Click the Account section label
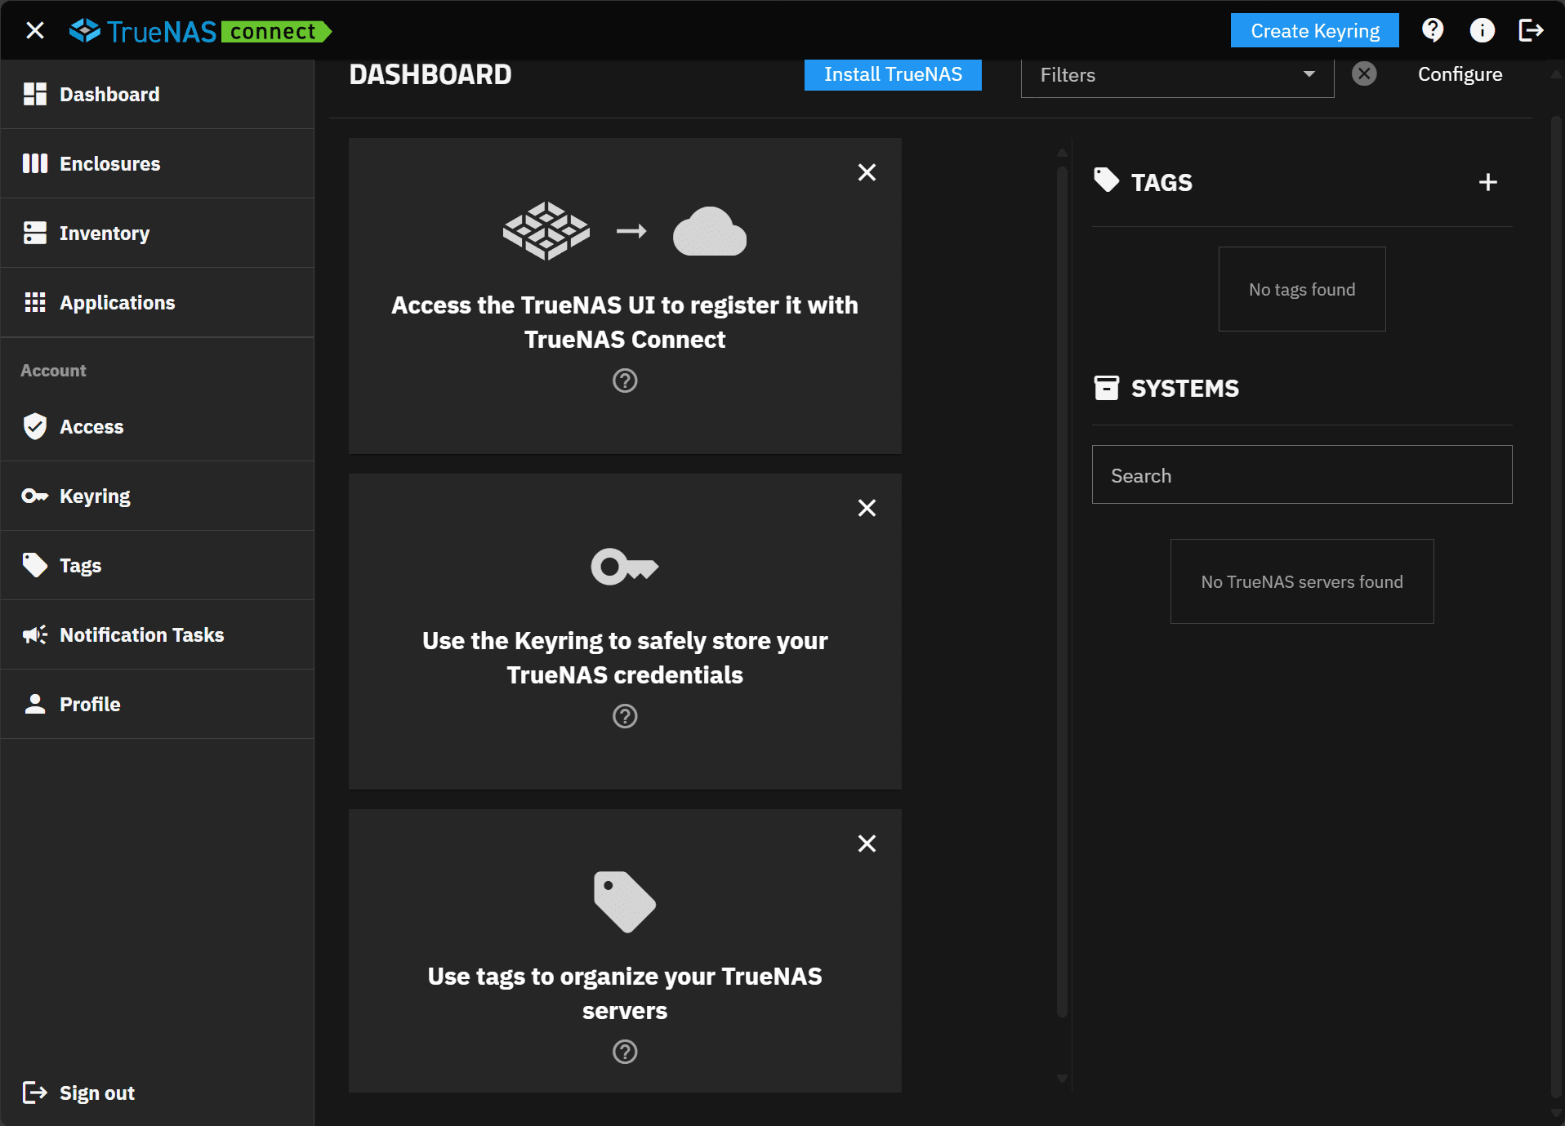The height and width of the screenshot is (1126, 1565). click(x=53, y=370)
